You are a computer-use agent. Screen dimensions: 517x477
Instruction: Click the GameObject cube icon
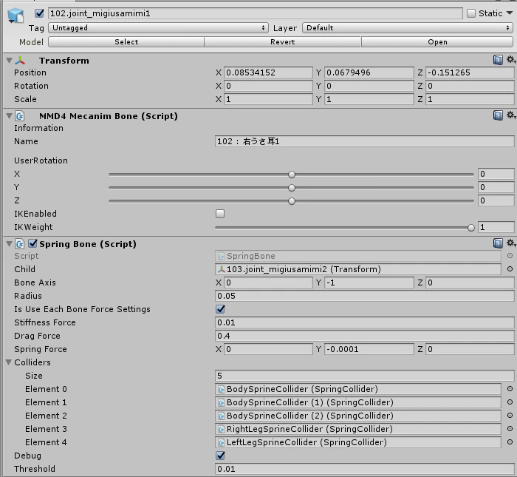[16, 16]
